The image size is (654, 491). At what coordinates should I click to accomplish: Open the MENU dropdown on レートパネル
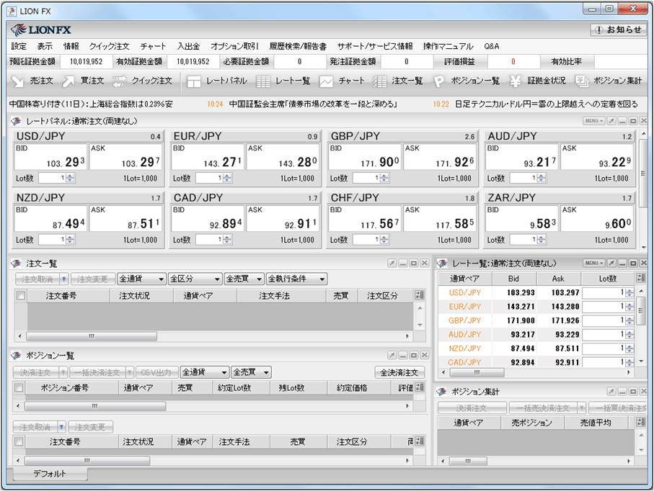pyautogui.click(x=594, y=121)
